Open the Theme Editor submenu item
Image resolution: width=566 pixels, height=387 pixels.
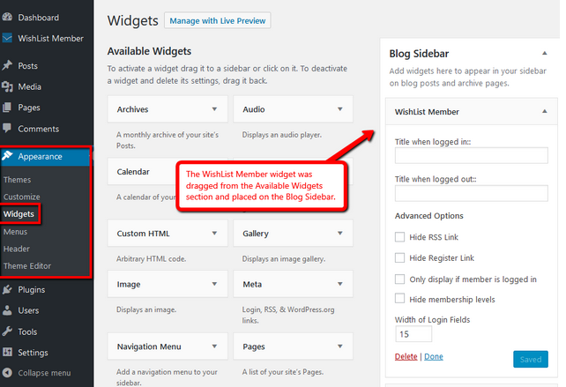(x=27, y=265)
